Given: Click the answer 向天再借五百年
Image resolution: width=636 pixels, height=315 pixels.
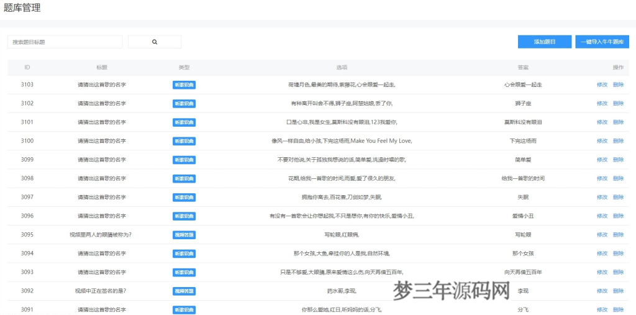Looking at the screenshot, I should 523,272.
